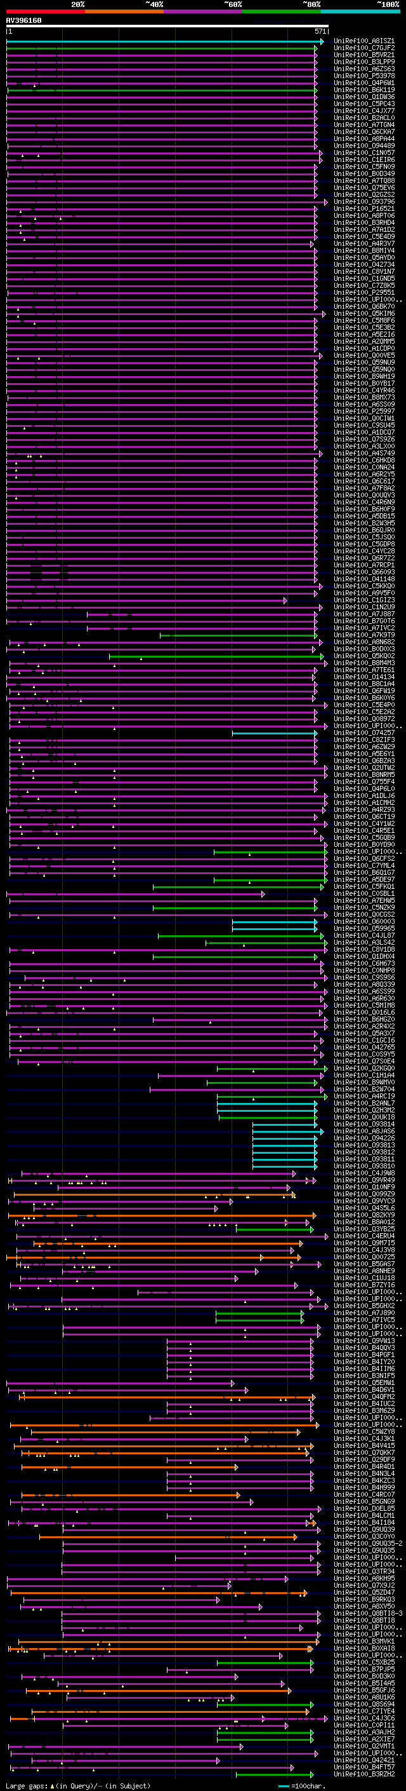Select the UniRef100_P29551 subject label
The image size is (406, 1791).
[364, 293]
